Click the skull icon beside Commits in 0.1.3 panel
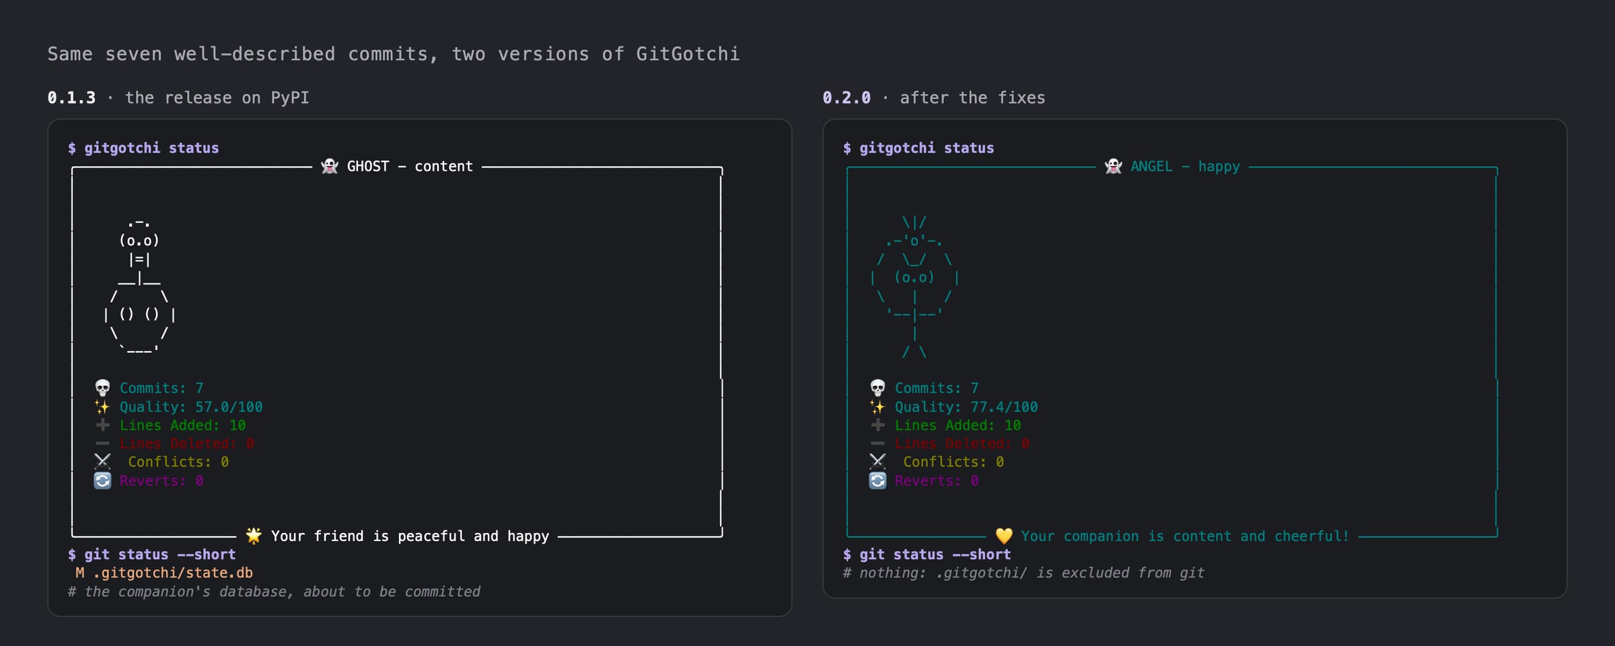The height and width of the screenshot is (646, 1615). click(102, 388)
